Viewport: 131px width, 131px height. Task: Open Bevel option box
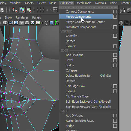click(115, 60)
